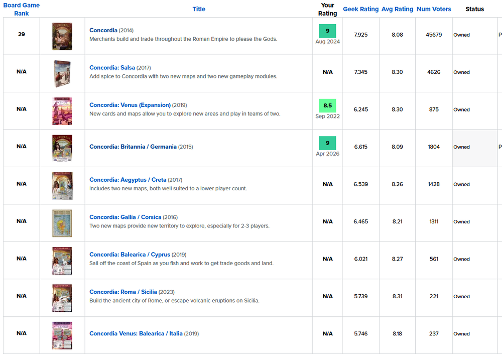Click average rating 8.18

[x=397, y=334]
